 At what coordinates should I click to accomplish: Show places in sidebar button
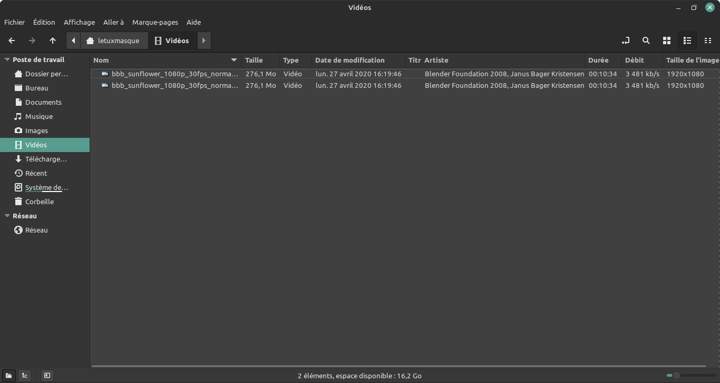pos(9,376)
